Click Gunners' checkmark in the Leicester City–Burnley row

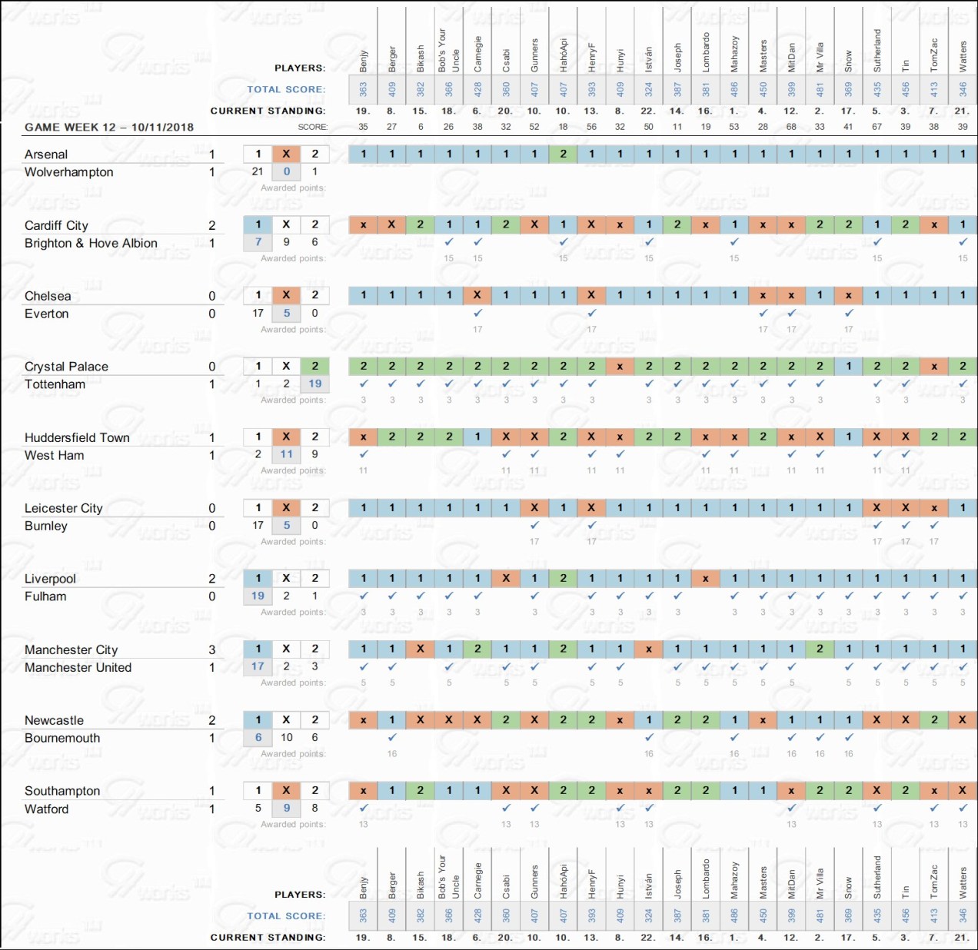(534, 525)
